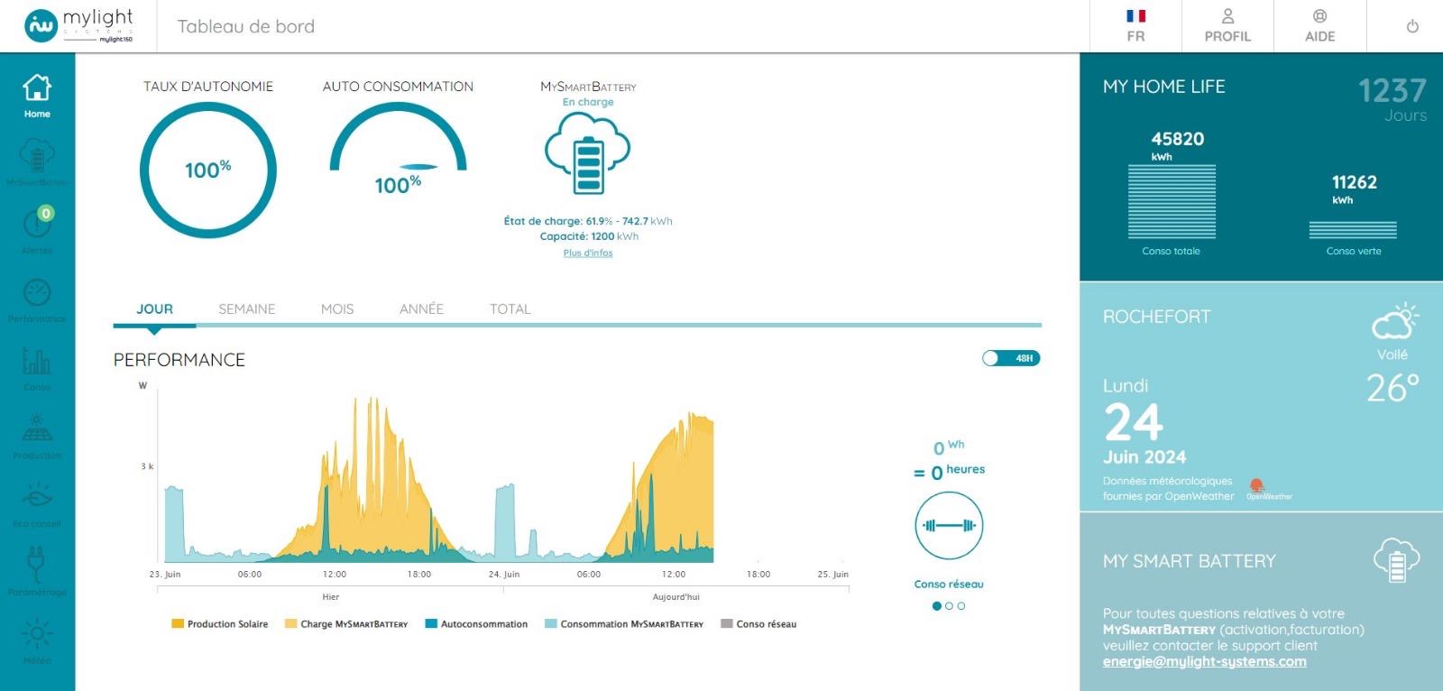
Task: Open the Eco conseil sidebar icon
Action: [37, 502]
